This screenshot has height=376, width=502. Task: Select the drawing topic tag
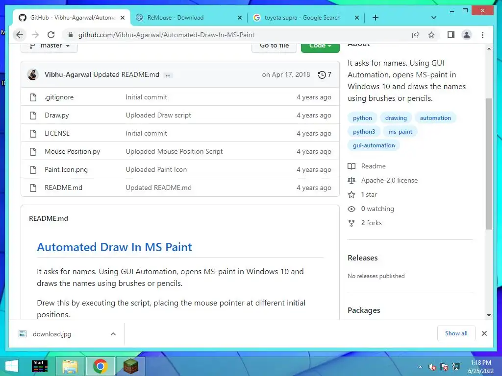pyautogui.click(x=396, y=118)
